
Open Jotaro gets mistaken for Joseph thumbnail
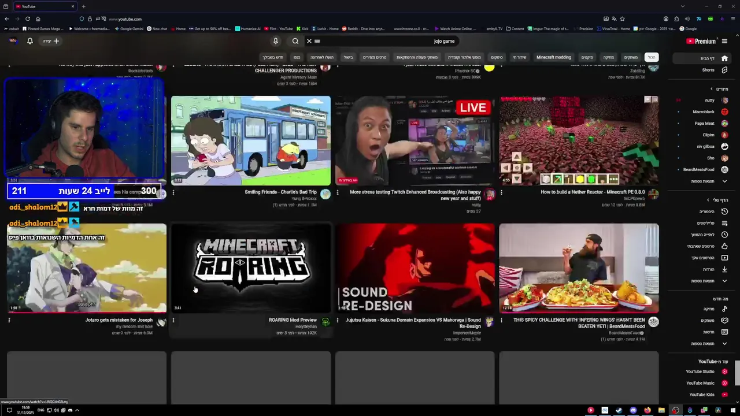(x=87, y=268)
